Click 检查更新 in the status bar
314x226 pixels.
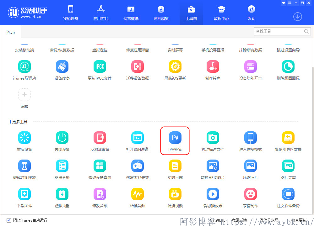point(299,220)
